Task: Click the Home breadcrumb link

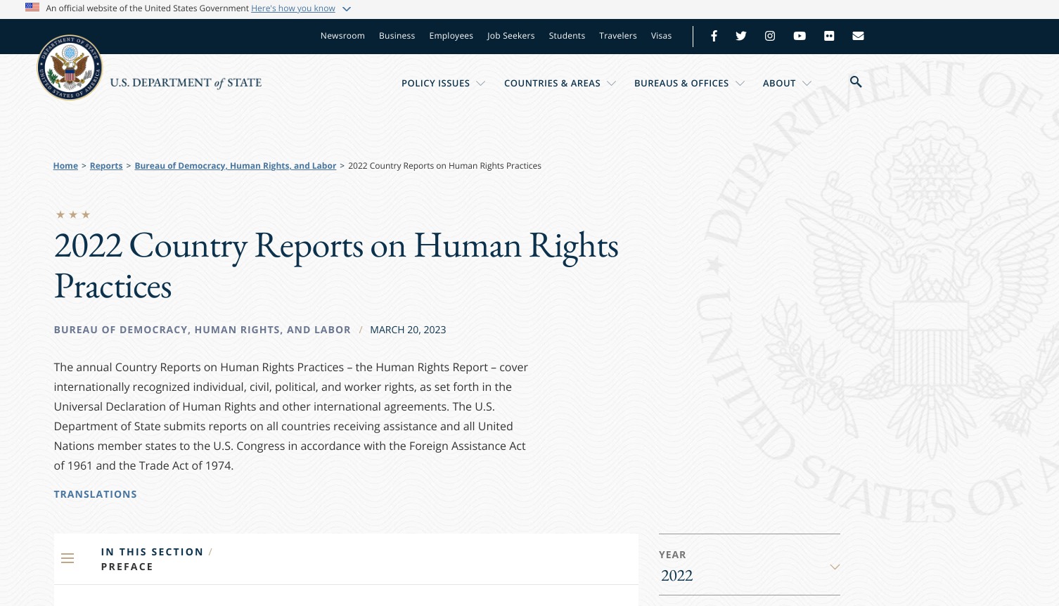Action: 65,166
